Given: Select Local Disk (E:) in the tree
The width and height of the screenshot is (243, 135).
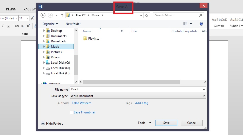Looking at the screenshot, I should click(x=60, y=73).
